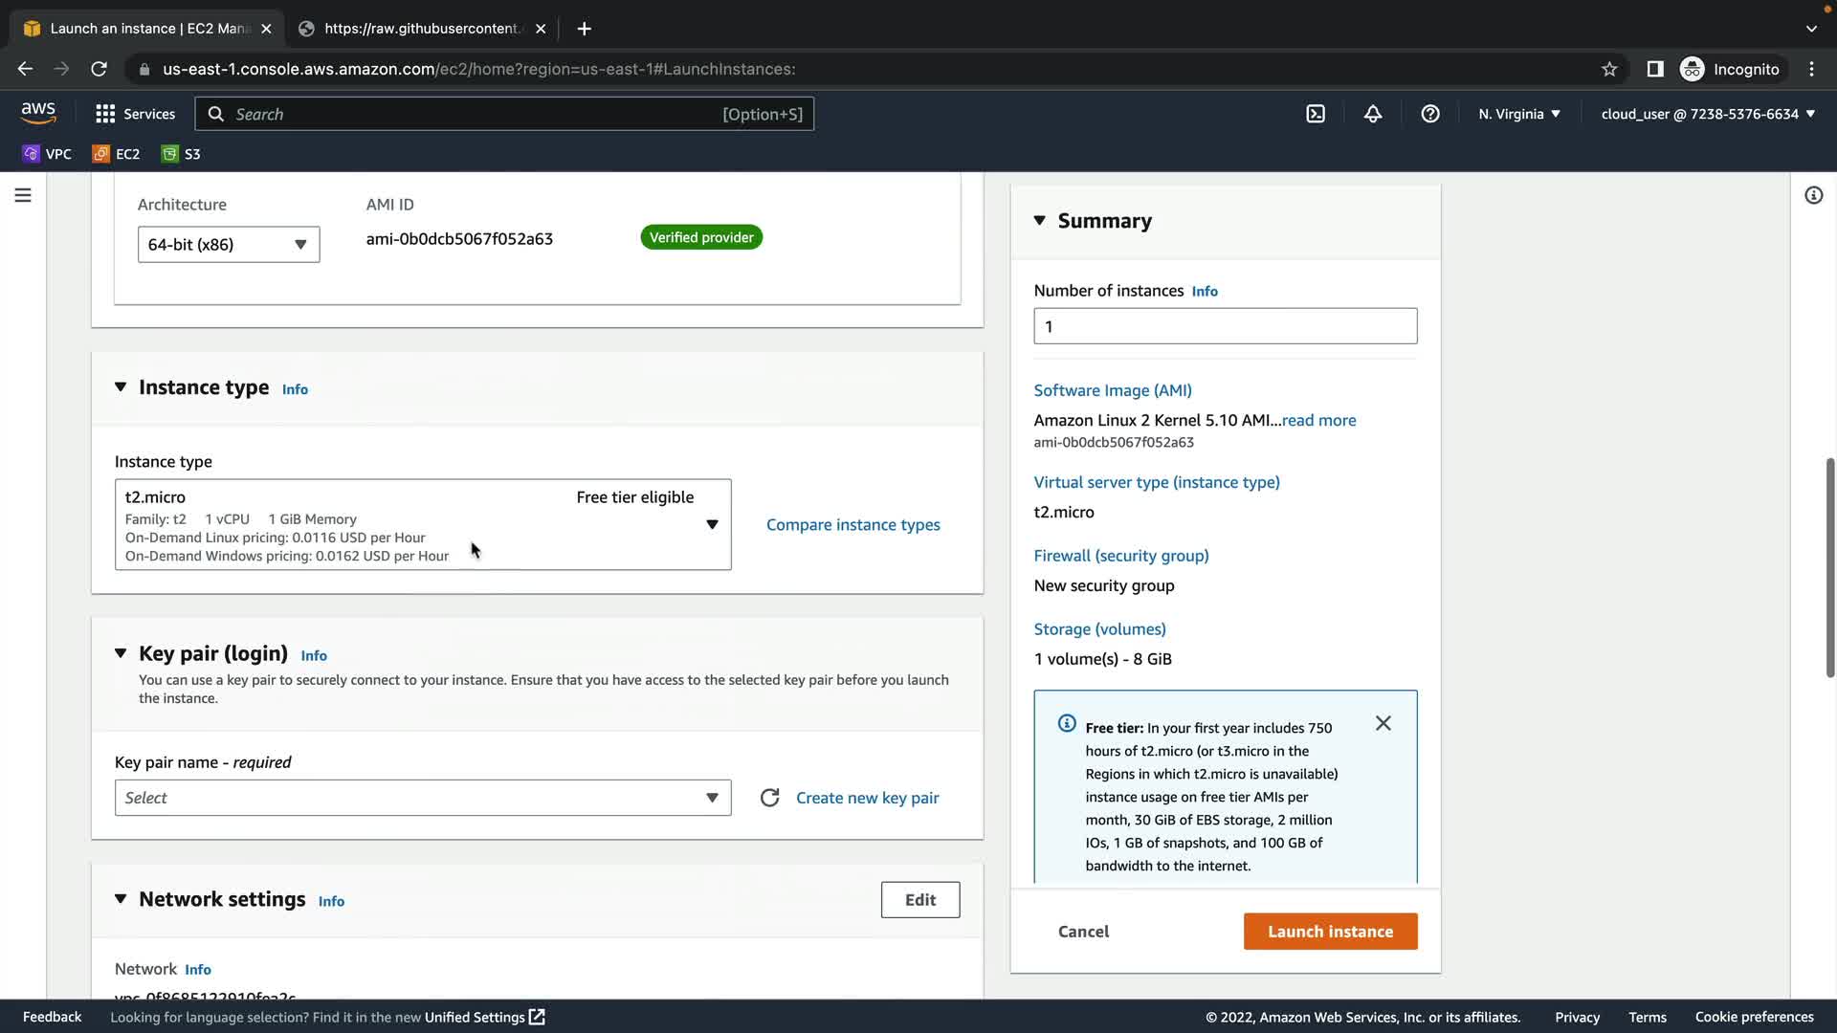The width and height of the screenshot is (1837, 1033).
Task: Open the info panel icon
Action: (1813, 195)
